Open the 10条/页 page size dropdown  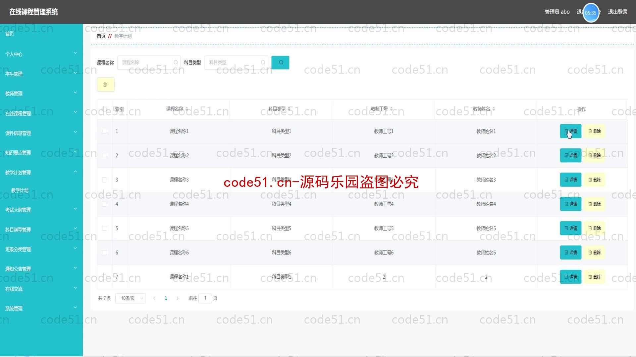[131, 298]
